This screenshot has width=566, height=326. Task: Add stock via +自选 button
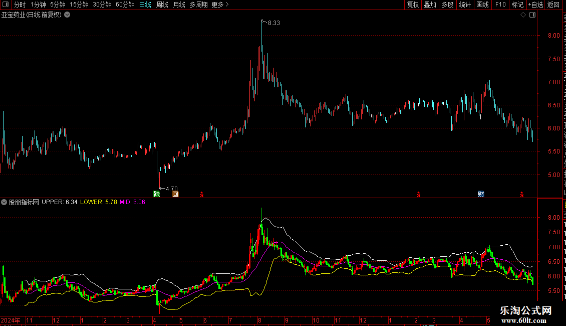tap(535, 5)
